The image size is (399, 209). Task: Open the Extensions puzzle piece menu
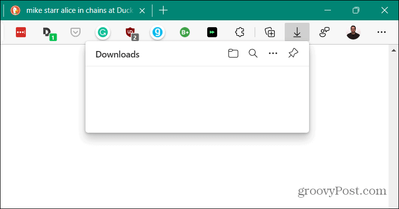tap(239, 32)
